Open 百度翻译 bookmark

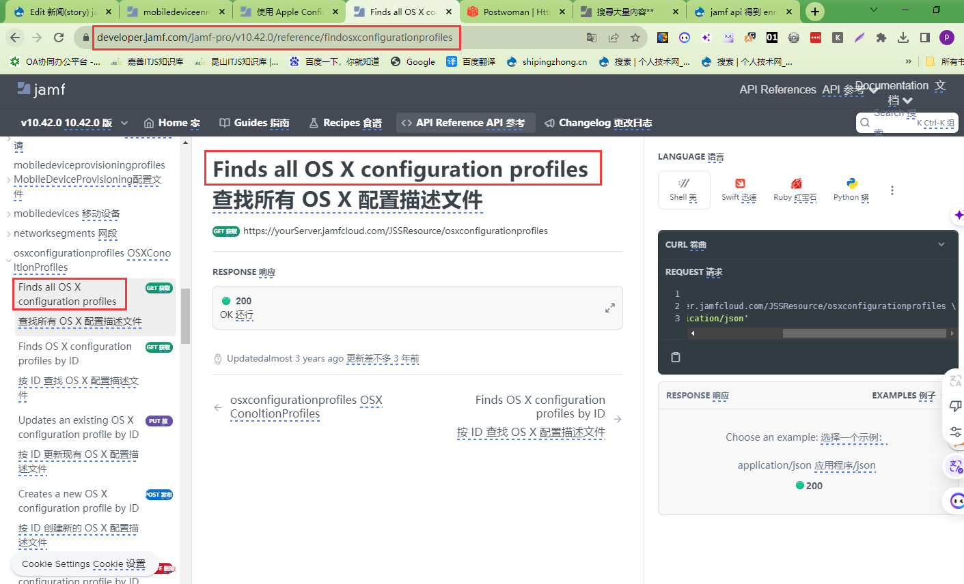(x=471, y=61)
